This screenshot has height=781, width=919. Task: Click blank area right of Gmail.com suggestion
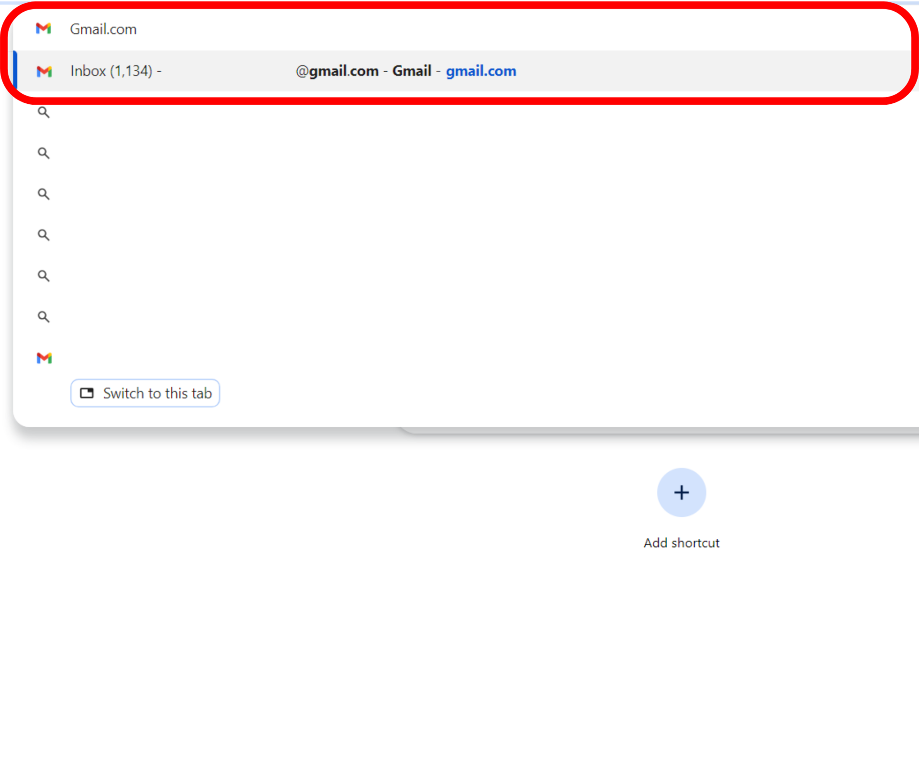(479, 29)
